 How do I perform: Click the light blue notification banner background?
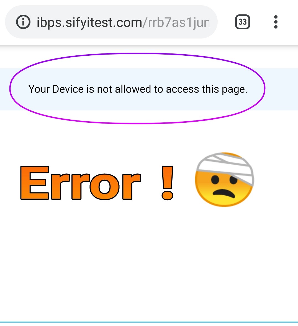[149, 89]
